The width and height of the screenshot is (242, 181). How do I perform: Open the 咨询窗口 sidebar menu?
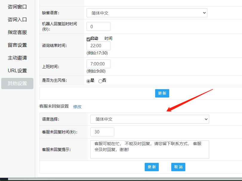pos(17,7)
